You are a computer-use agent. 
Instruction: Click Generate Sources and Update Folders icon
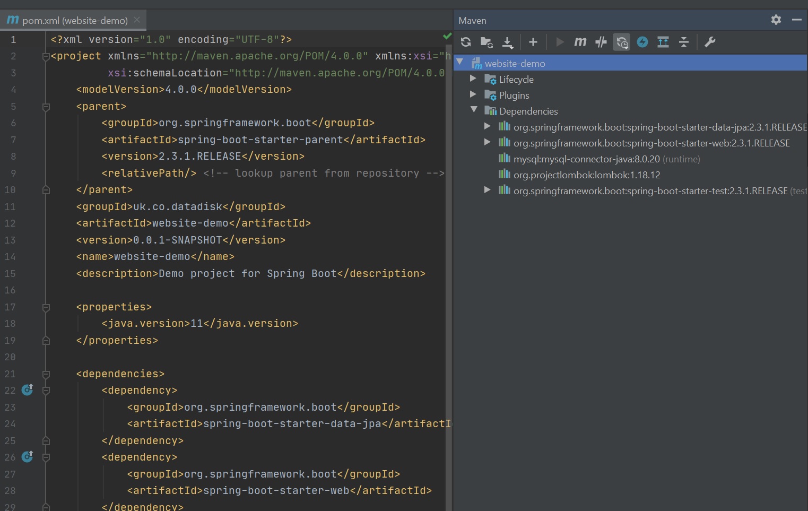click(486, 42)
